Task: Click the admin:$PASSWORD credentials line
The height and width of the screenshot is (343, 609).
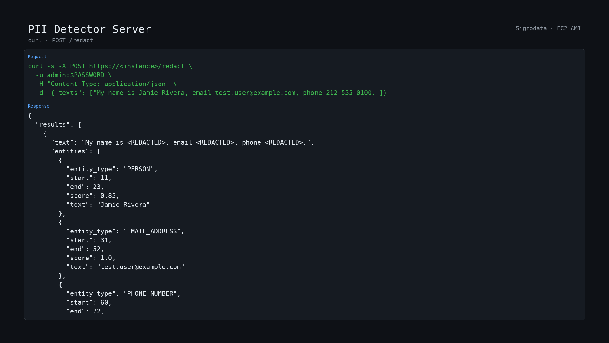Action: 74,75
